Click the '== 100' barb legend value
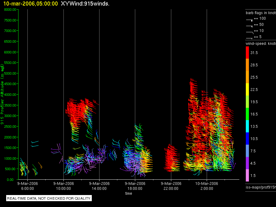 pos(260,18)
